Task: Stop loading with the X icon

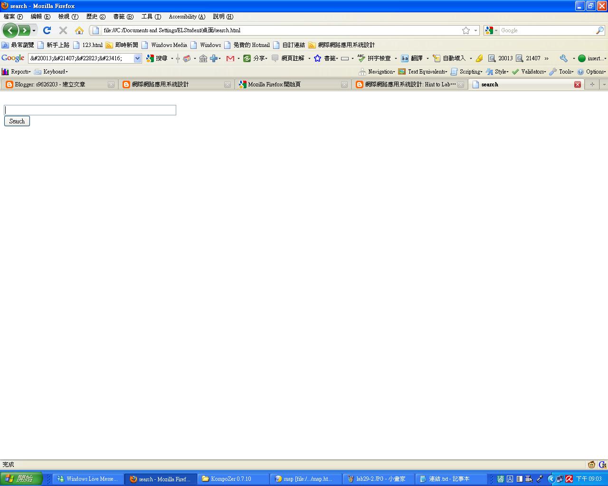Action: [x=63, y=30]
